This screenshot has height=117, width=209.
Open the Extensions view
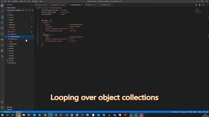coord(2,28)
